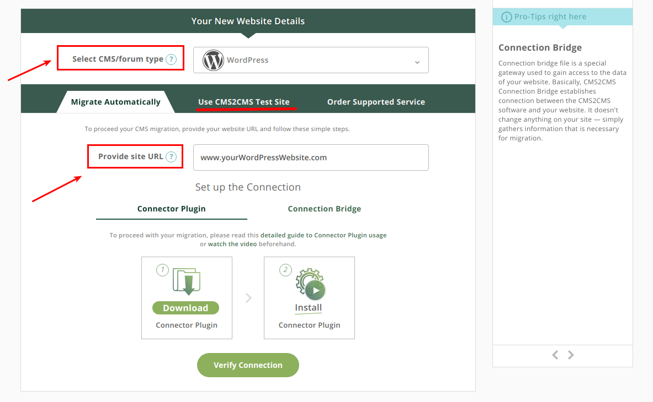Switch to Use CMS2CMS Test Site tab
The width and height of the screenshot is (653, 402).
pos(243,102)
